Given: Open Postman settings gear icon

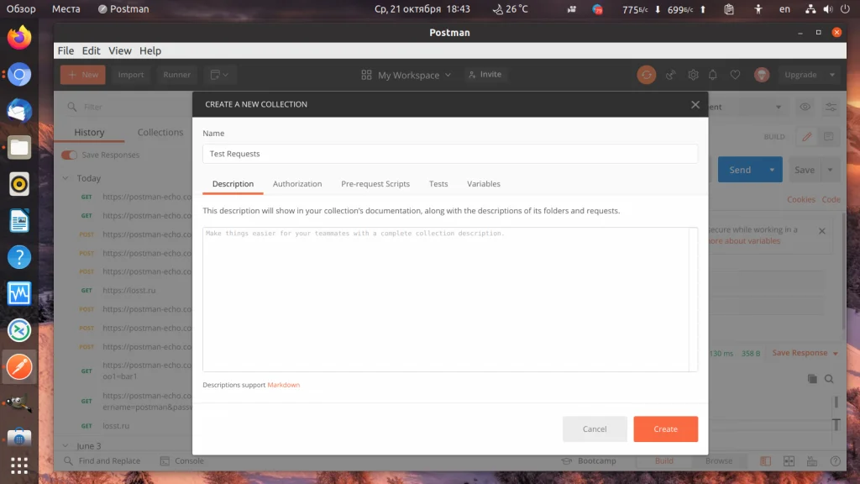Looking at the screenshot, I should point(693,75).
